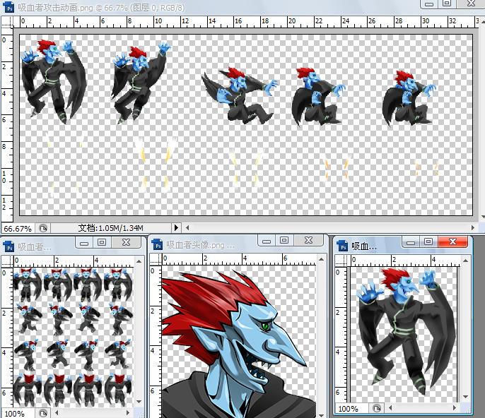This screenshot has height=418, width=485.
Task: Click the scroll-up arrow of the 吸血者头像.png window
Action: pos(321,259)
